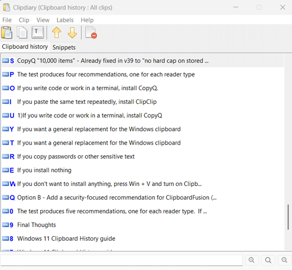The height and width of the screenshot is (270, 292).
Task: Select the general replacement clip labeled T
Action: click(143, 143)
